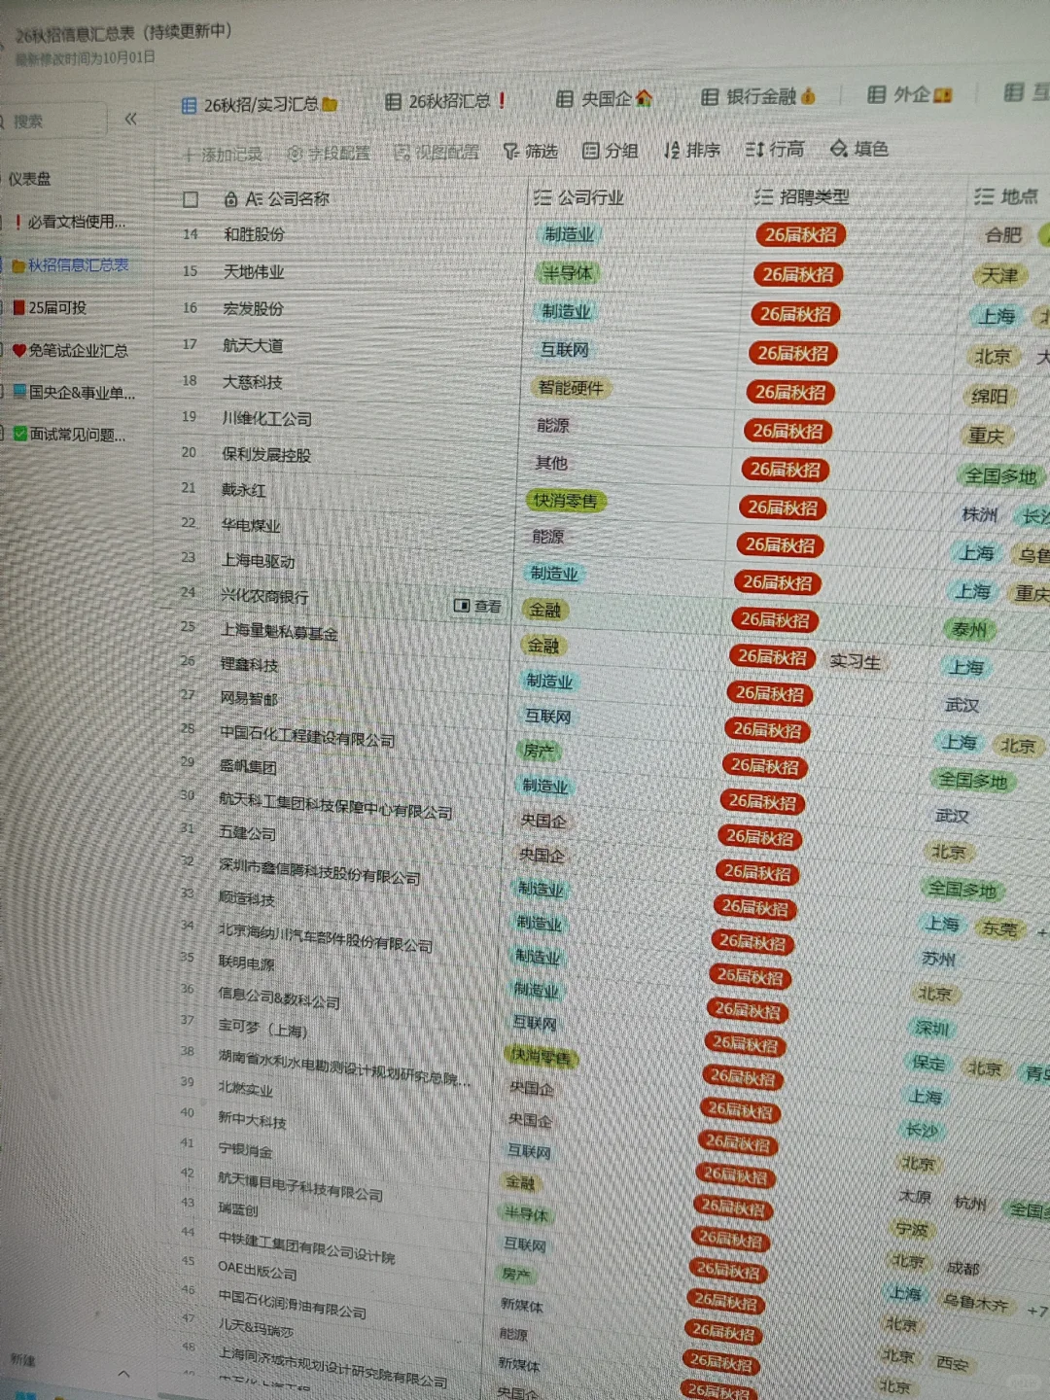Open the 分组 grouping tool

[611, 150]
